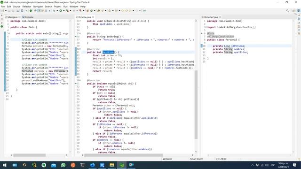This screenshot has width=301, height=169.
Task: Click the up arrow of Persona.java scrollbar
Action: pos(196,21)
